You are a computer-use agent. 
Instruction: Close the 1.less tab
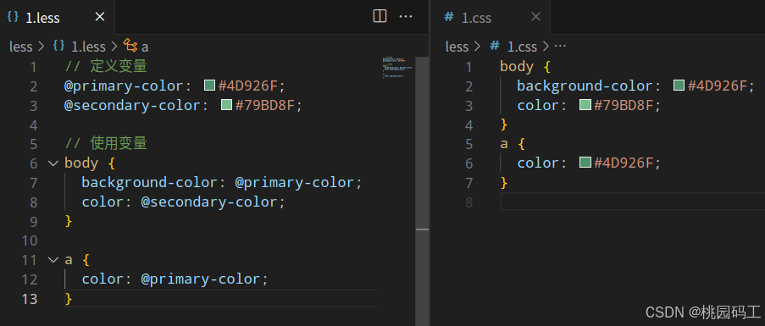point(99,17)
